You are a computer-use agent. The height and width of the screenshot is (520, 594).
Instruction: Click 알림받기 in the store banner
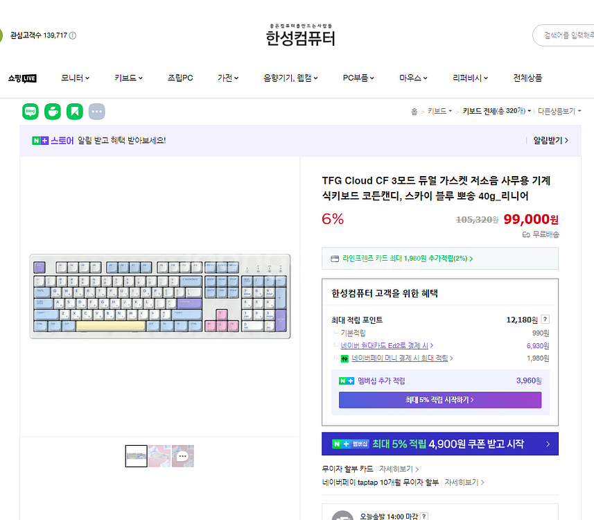point(550,141)
